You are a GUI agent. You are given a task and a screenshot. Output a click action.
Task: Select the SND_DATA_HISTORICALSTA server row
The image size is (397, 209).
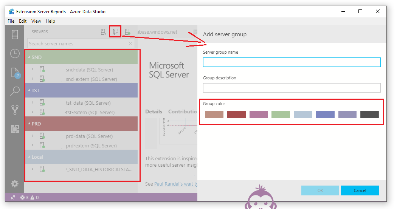(x=82, y=169)
